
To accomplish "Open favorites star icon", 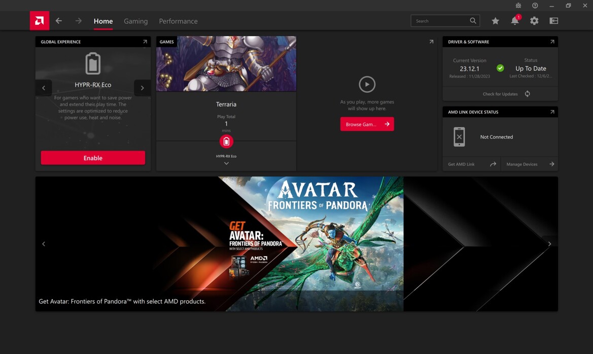I will pos(496,21).
